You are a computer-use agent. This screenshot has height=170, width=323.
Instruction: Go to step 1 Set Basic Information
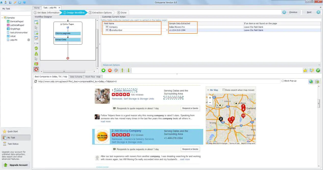point(47,12)
